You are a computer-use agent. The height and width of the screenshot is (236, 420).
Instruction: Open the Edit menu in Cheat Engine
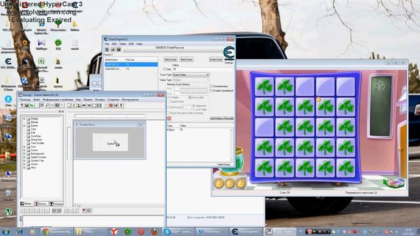click(114, 44)
